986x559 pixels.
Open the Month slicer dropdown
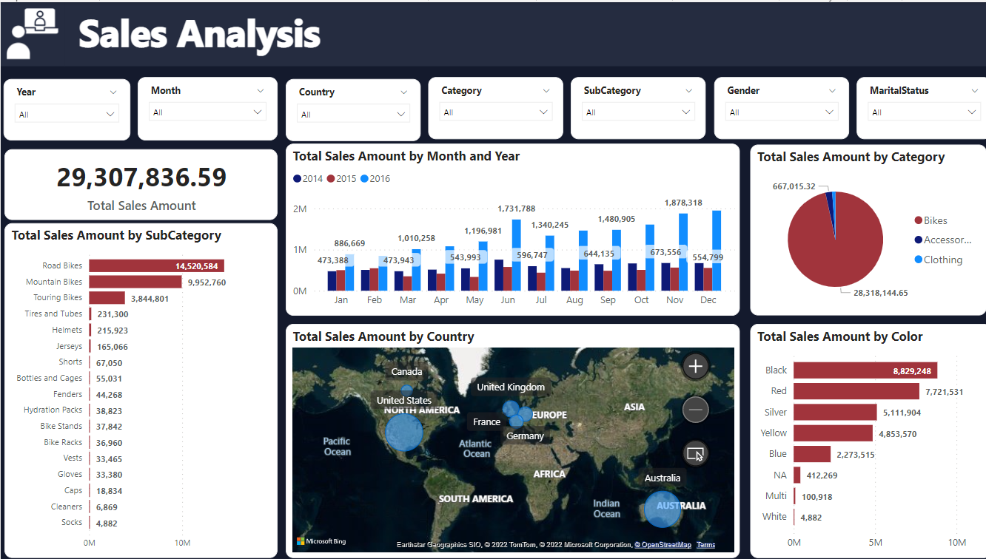(207, 112)
